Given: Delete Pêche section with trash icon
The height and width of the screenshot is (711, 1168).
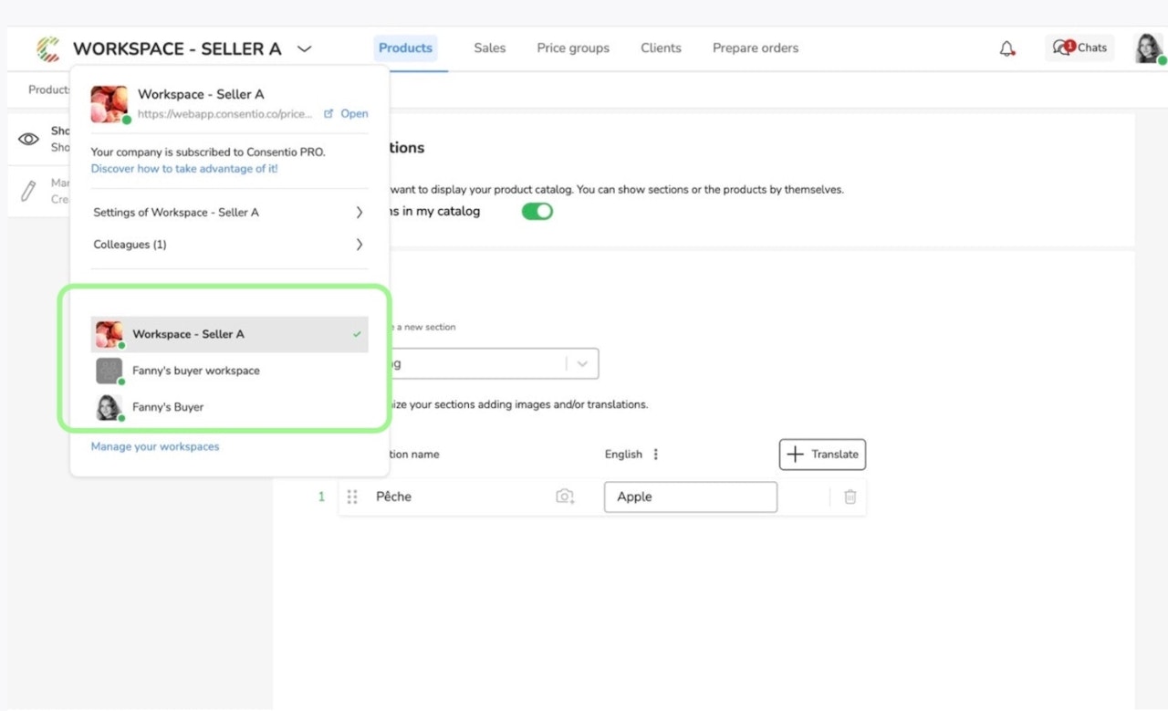Looking at the screenshot, I should (850, 497).
